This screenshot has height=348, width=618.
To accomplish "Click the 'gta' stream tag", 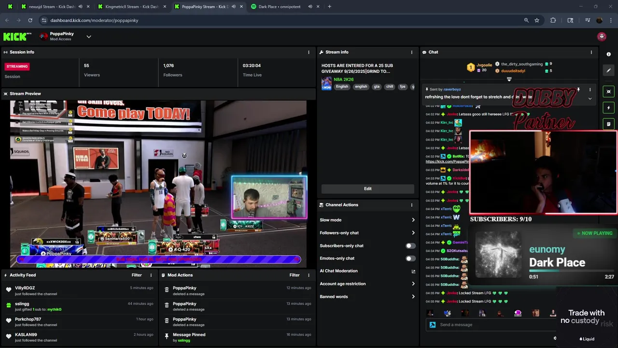I will pyautogui.click(x=376, y=87).
